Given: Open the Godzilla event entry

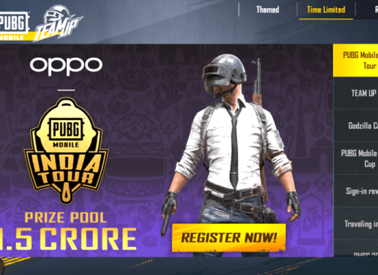Looking at the screenshot, I should pos(355,125).
